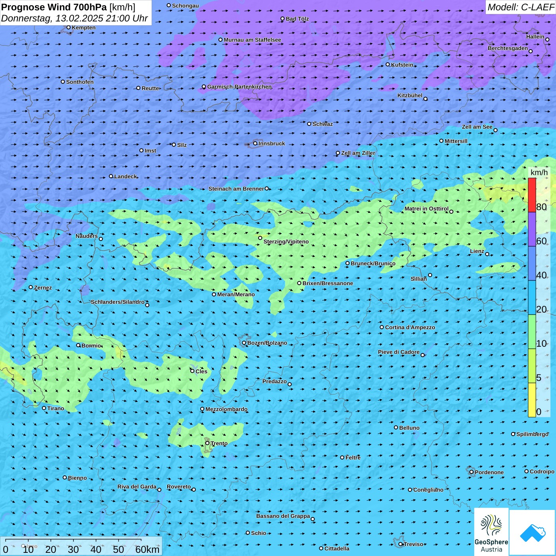Click the Kempten city marker
556x556 pixels.
69,27
